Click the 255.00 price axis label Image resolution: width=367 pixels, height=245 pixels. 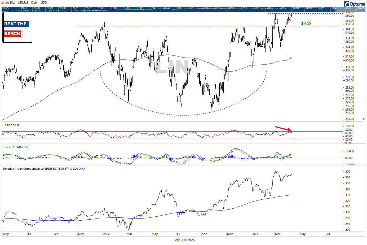click(x=350, y=119)
